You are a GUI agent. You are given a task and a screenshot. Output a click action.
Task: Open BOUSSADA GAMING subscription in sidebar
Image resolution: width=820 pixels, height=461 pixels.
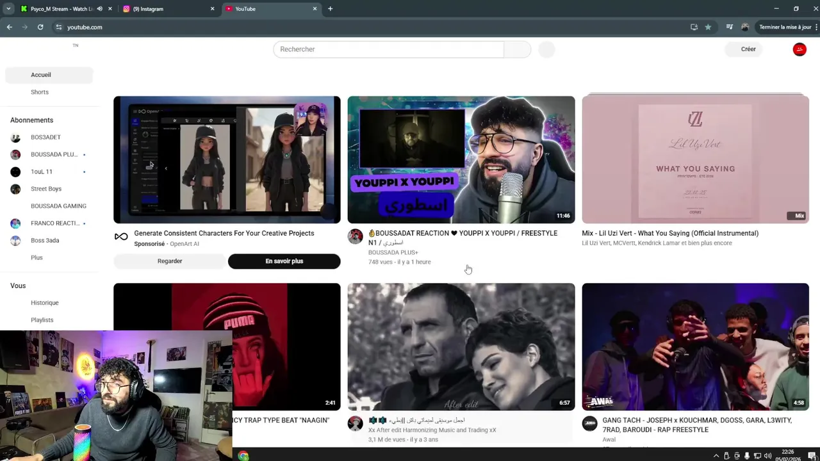click(x=49, y=206)
